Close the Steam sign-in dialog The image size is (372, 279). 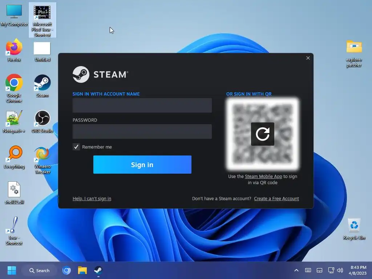tap(308, 58)
